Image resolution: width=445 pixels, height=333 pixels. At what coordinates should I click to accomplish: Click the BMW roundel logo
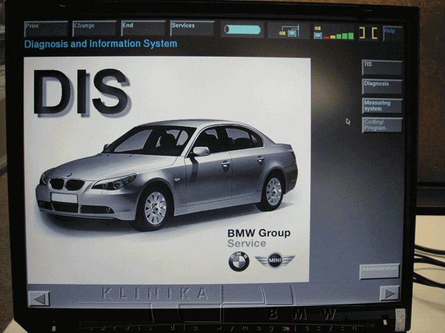pyautogui.click(x=238, y=261)
